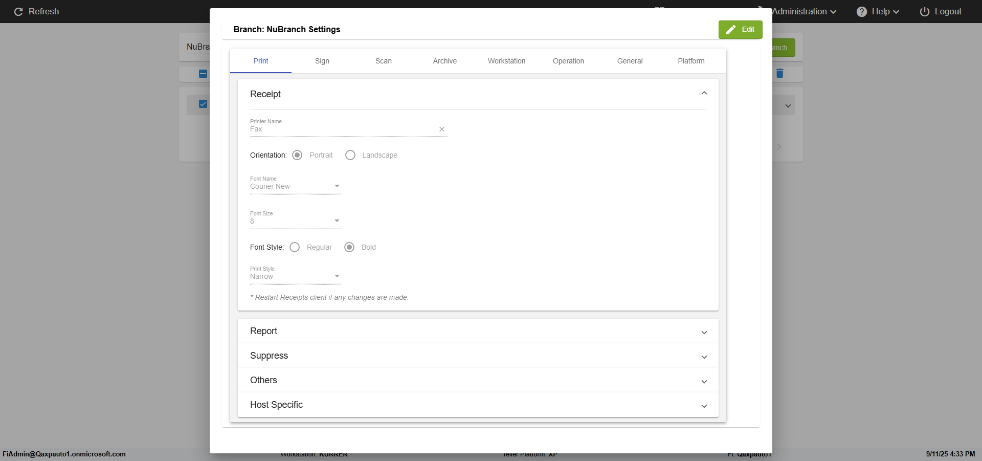The height and width of the screenshot is (461, 982).
Task: Switch to the Print tab
Action: 261,61
